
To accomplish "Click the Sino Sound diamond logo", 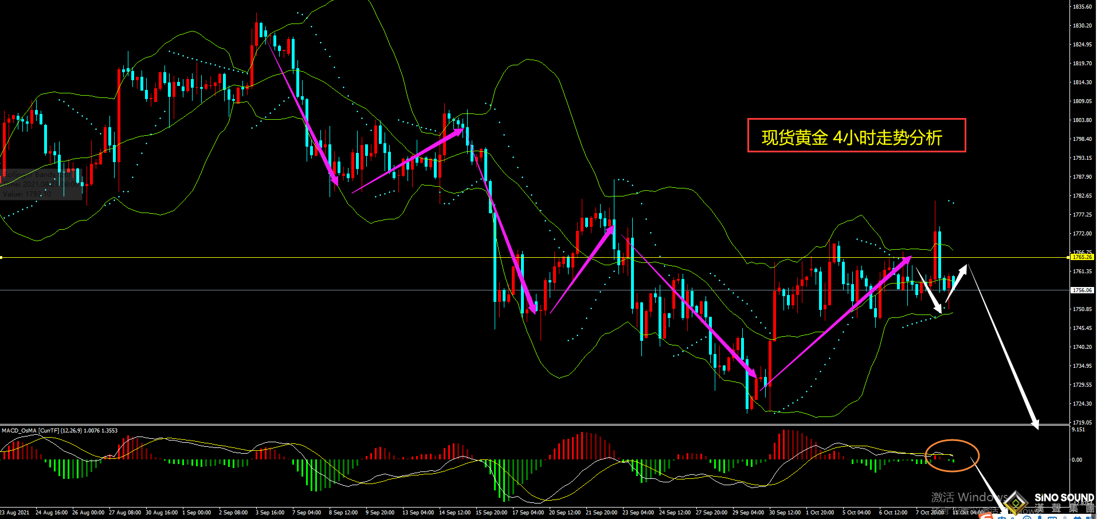I will (1016, 502).
